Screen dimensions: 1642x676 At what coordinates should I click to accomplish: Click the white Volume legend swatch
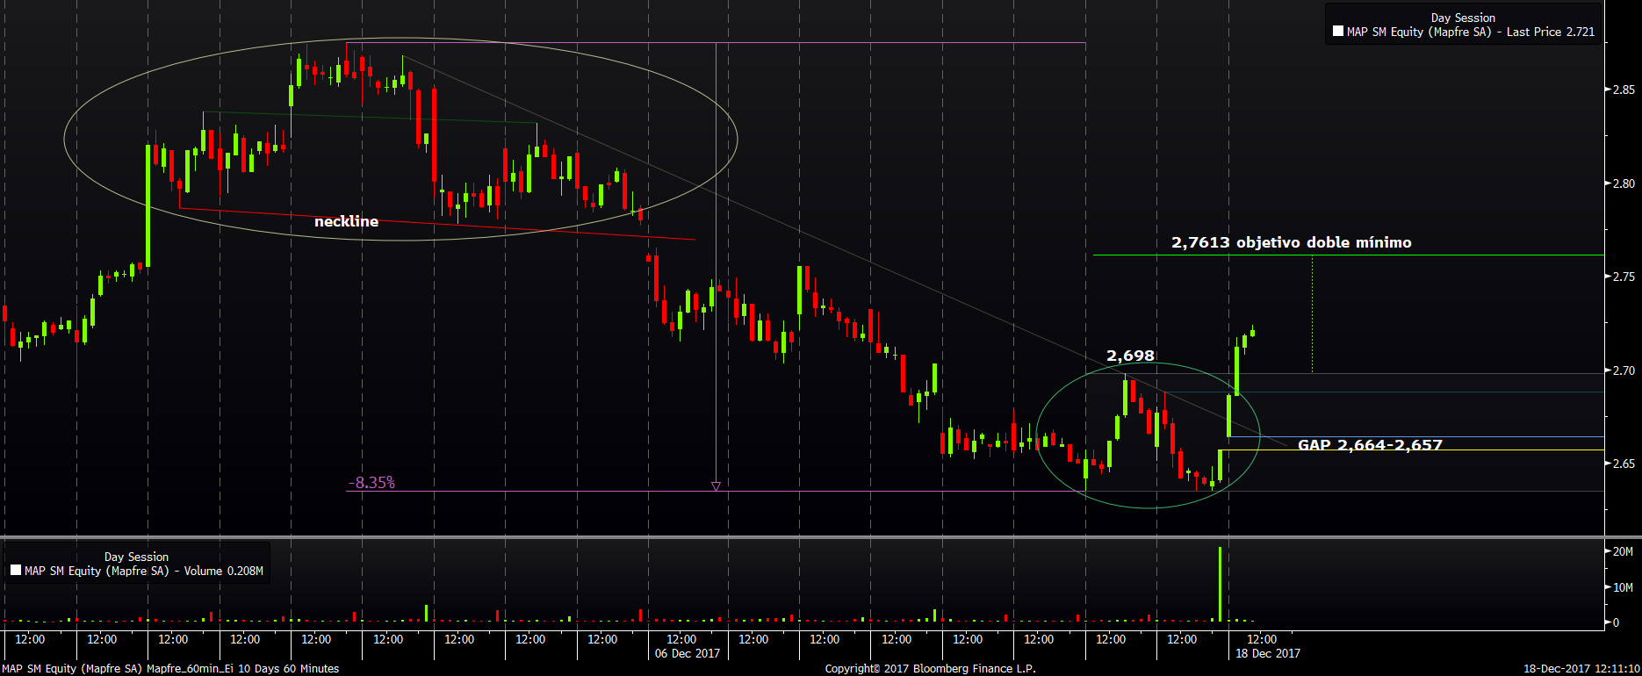tap(16, 571)
